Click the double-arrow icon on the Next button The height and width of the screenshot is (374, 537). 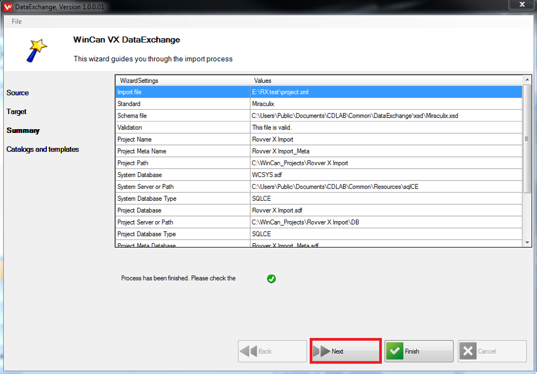tap(323, 350)
